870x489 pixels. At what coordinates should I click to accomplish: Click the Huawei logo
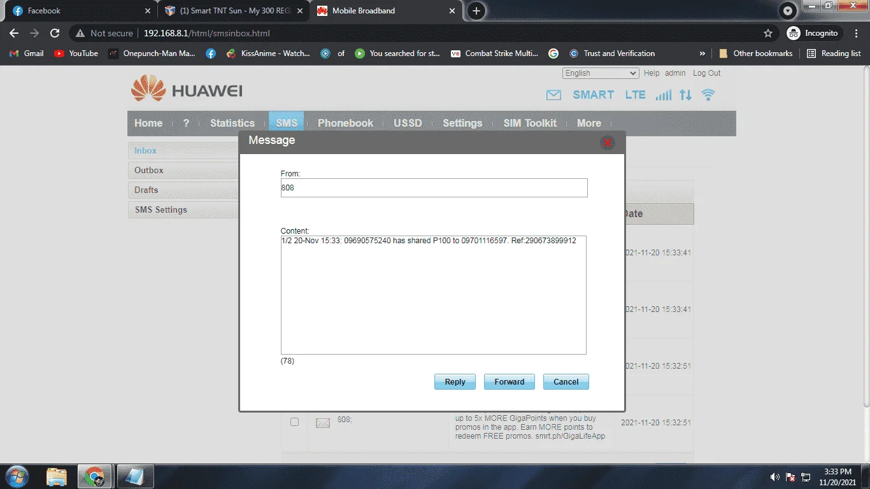coord(187,89)
